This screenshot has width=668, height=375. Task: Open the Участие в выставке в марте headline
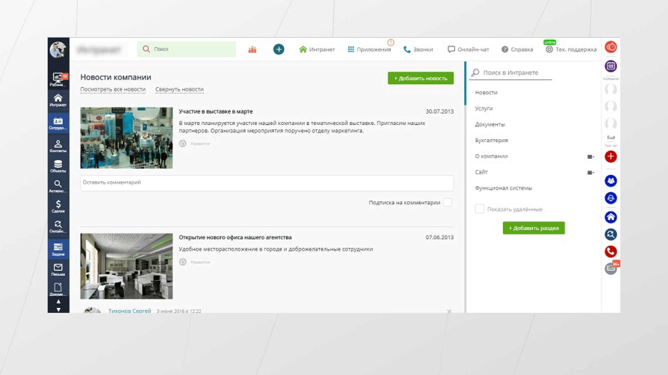[216, 111]
